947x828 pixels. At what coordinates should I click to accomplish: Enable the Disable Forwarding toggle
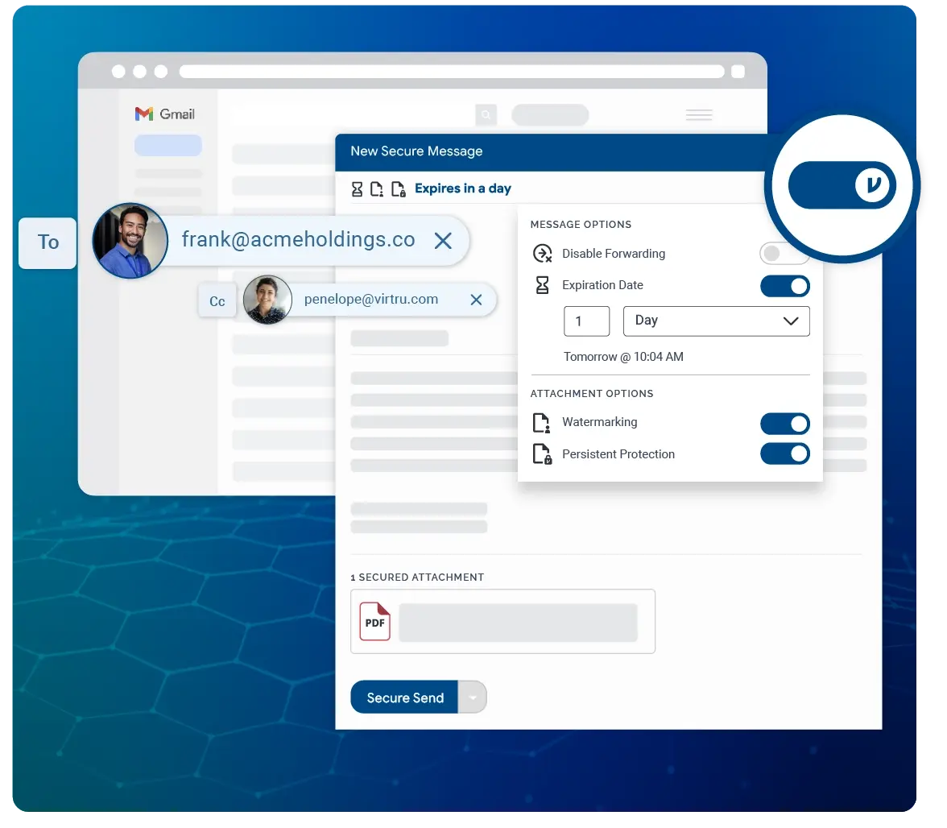[x=784, y=253]
